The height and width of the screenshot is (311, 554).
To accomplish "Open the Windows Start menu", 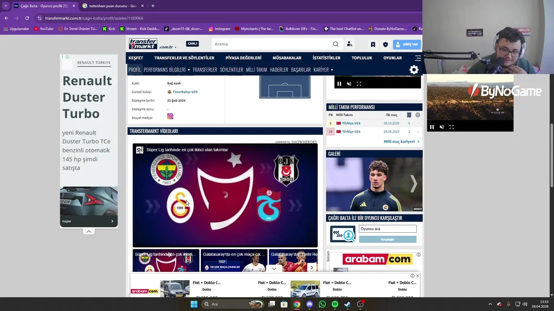I will 194,304.
